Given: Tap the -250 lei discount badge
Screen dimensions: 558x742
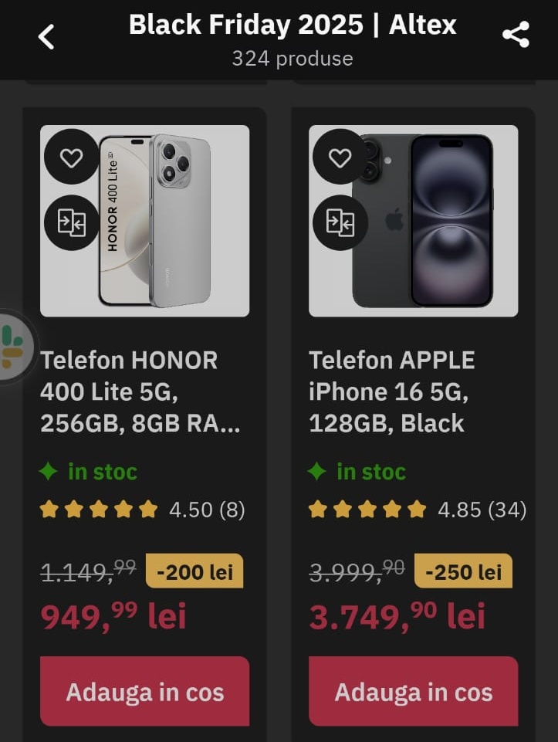Looking at the screenshot, I should pos(463,571).
